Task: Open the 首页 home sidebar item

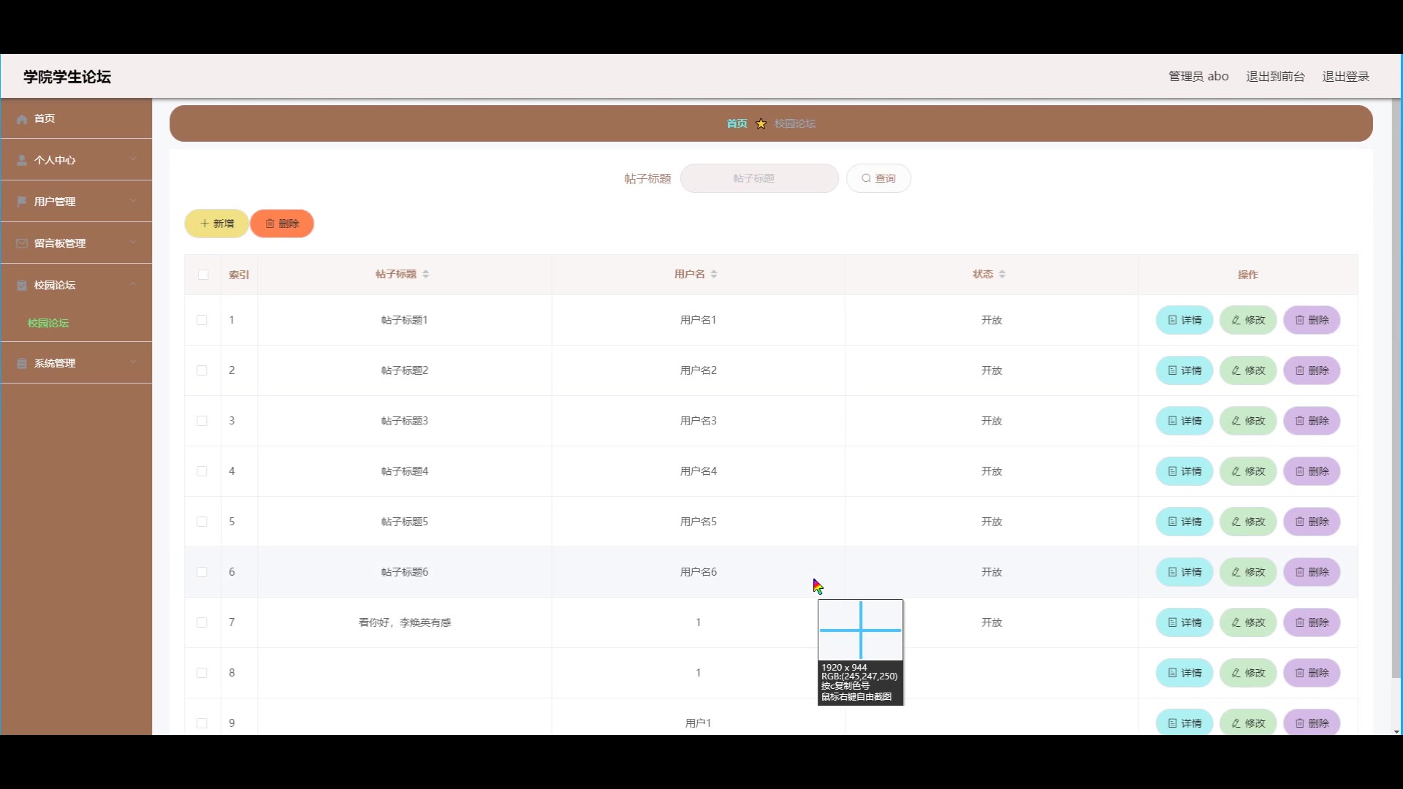Action: 76,118
